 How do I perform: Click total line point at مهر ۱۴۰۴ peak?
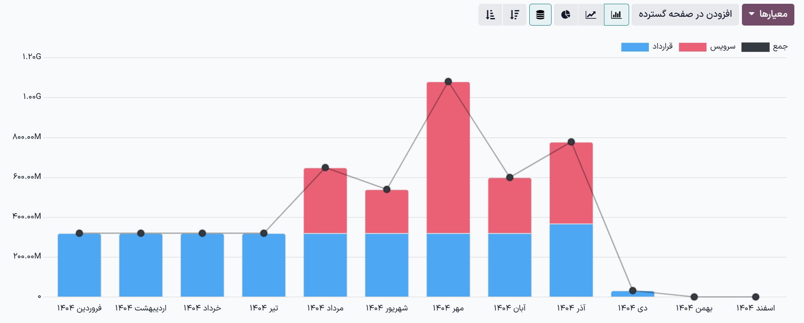pos(448,81)
